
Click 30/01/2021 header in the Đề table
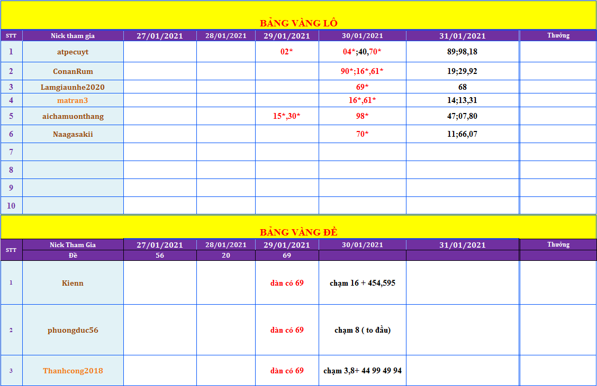(363, 244)
